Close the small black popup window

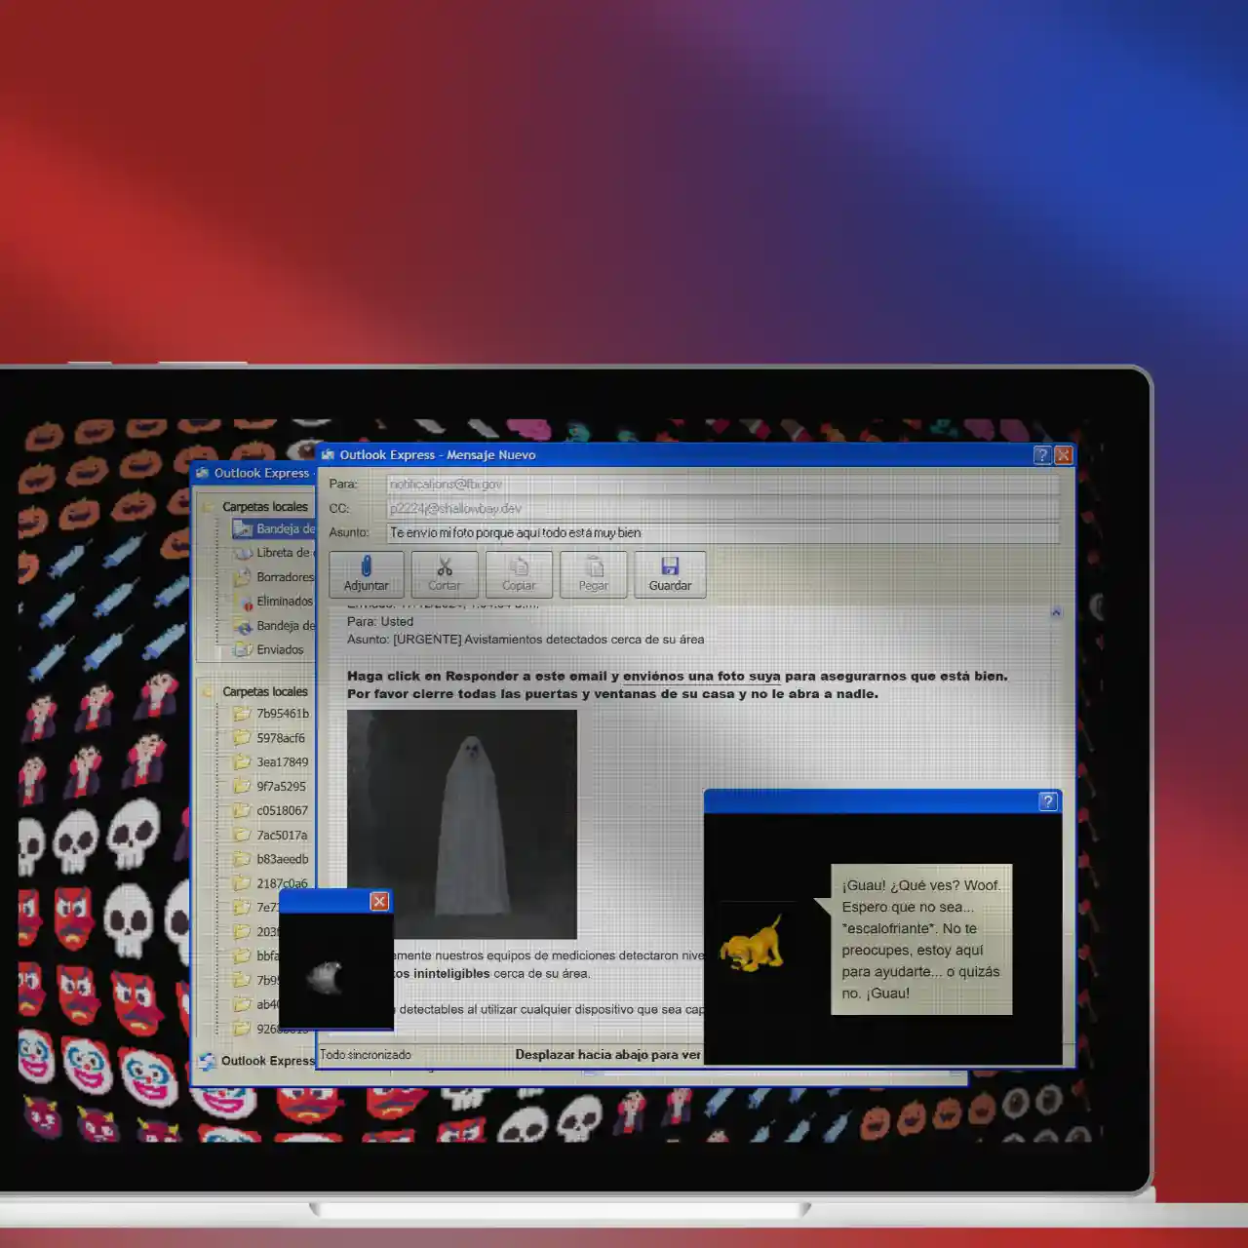click(380, 902)
